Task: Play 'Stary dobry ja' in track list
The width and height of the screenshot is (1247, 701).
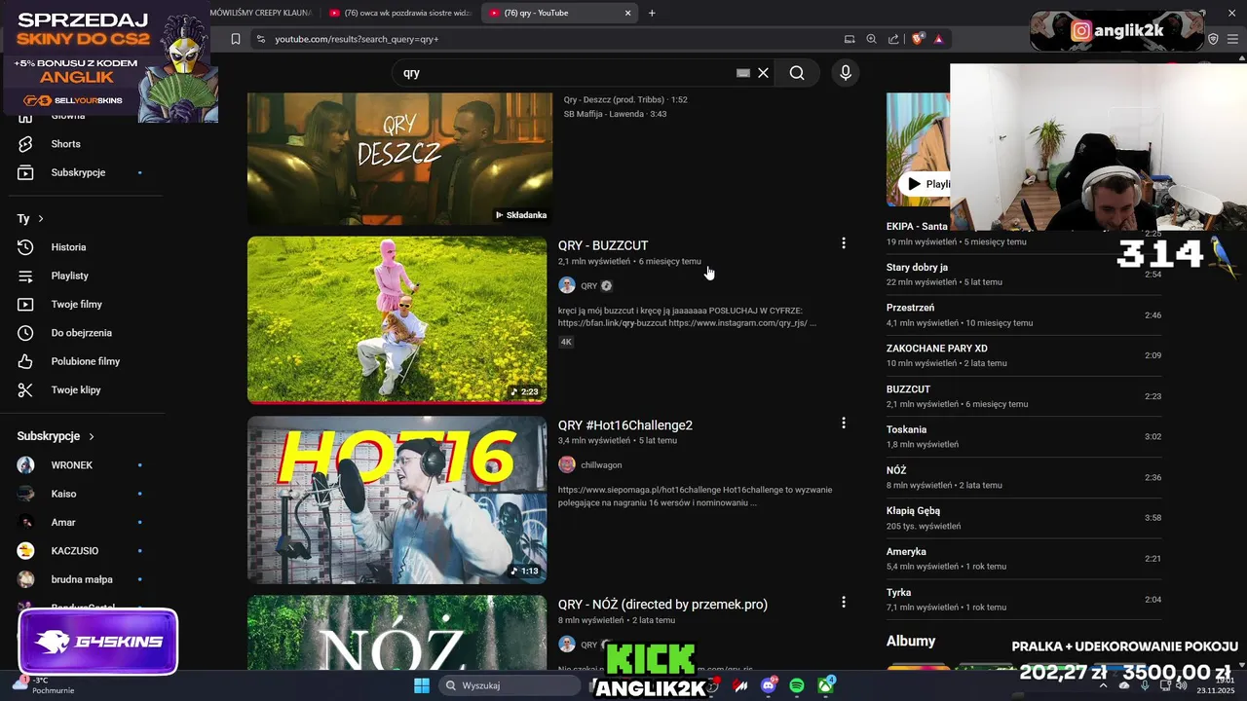Action: 1024,275
